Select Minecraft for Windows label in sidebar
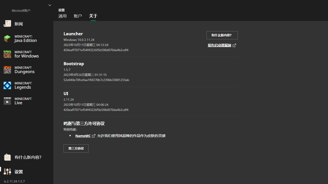Image resolution: width=328 pixels, height=184 pixels. 27,54
